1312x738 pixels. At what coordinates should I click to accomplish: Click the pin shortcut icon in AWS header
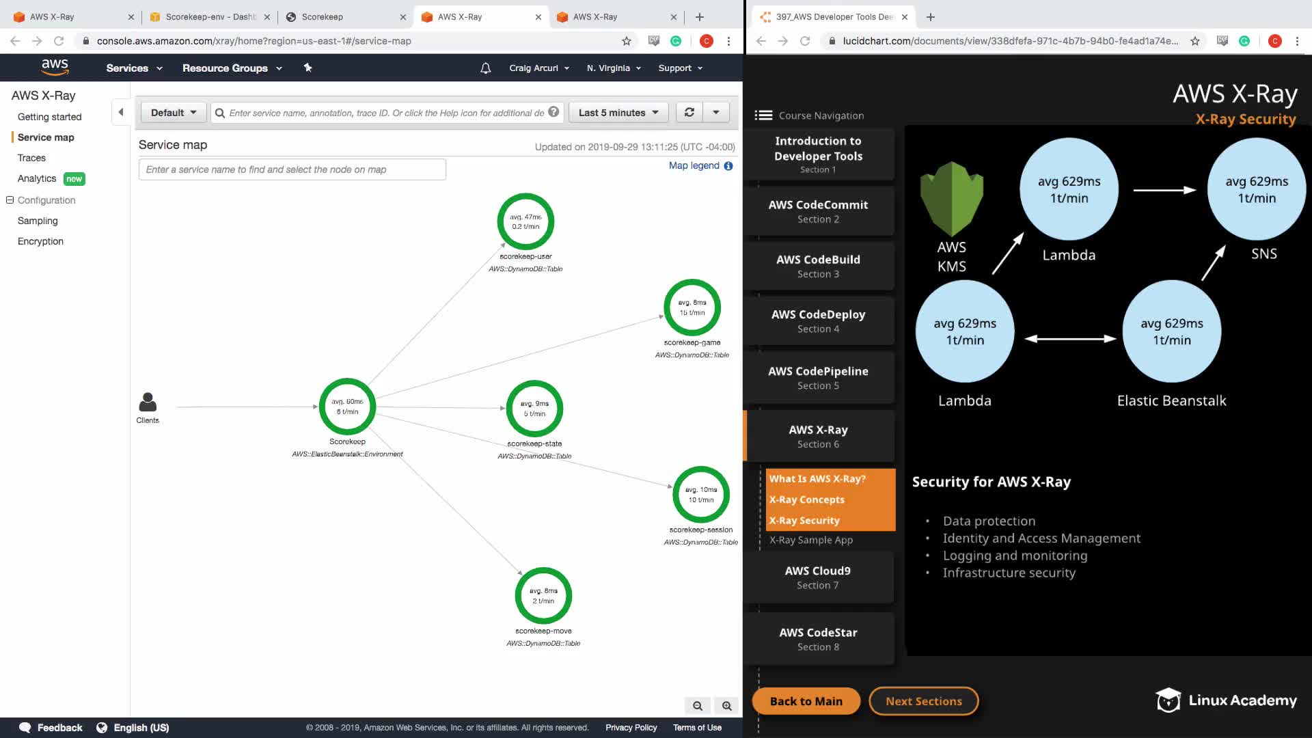307,68
